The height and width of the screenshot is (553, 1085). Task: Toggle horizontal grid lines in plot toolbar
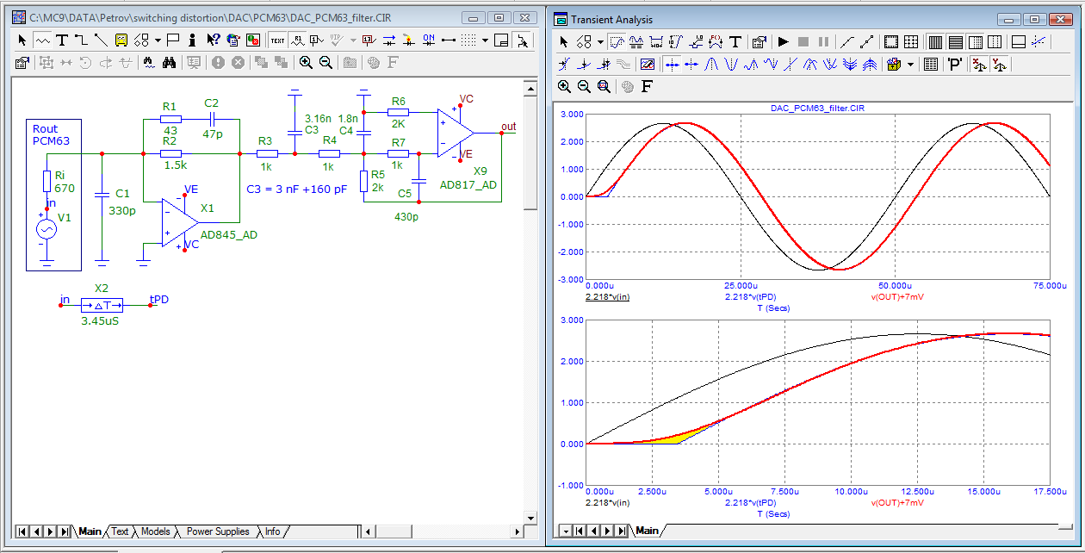pos(956,41)
